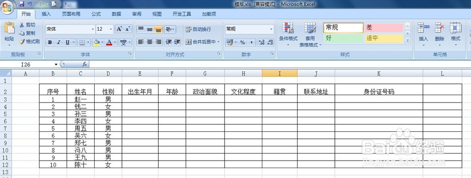Switch to the 公式 tab
This screenshot has height=178, width=471.
point(96,14)
